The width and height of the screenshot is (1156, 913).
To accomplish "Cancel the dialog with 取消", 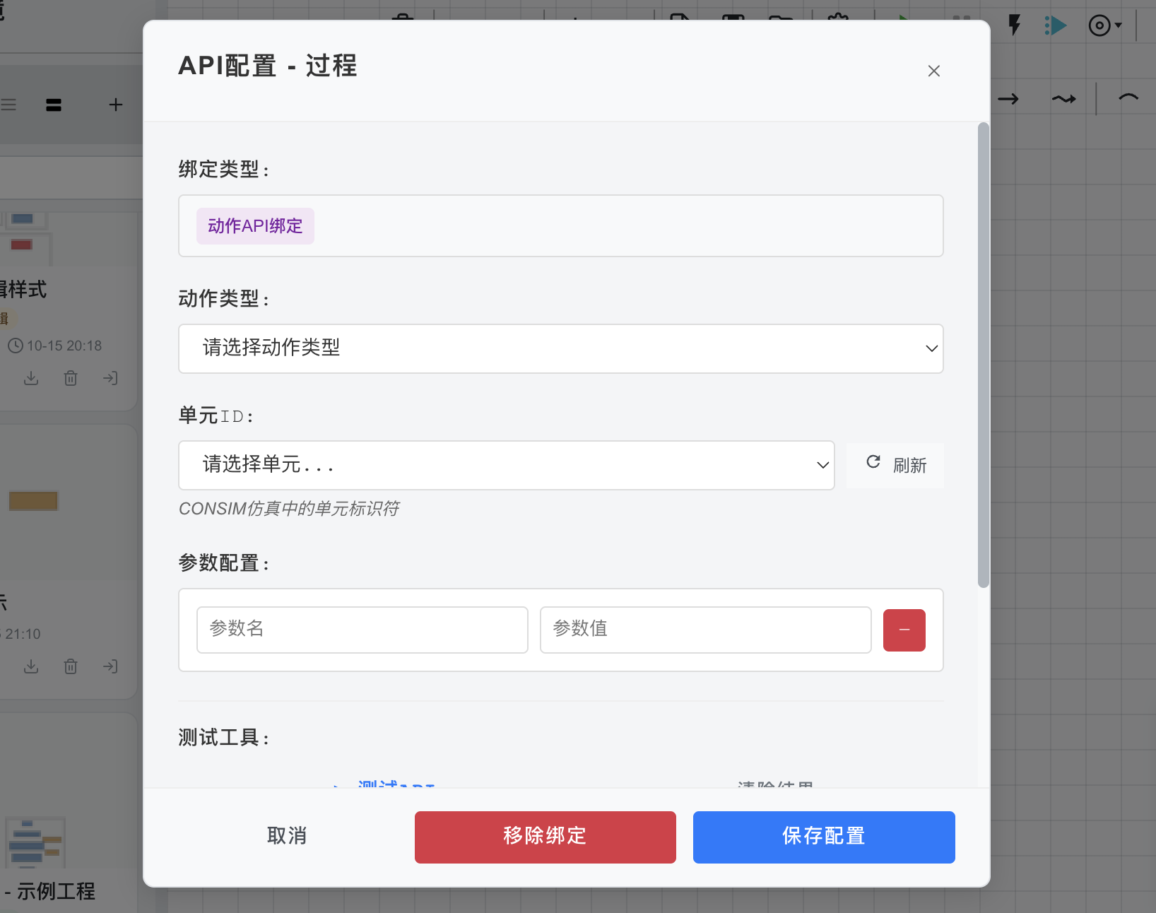I will [286, 837].
